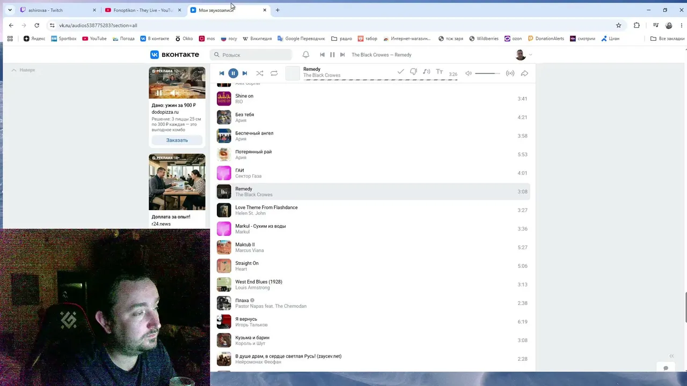Toggle the checkmark for the Remedy track
Screen dimensions: 687x386
tap(400, 72)
